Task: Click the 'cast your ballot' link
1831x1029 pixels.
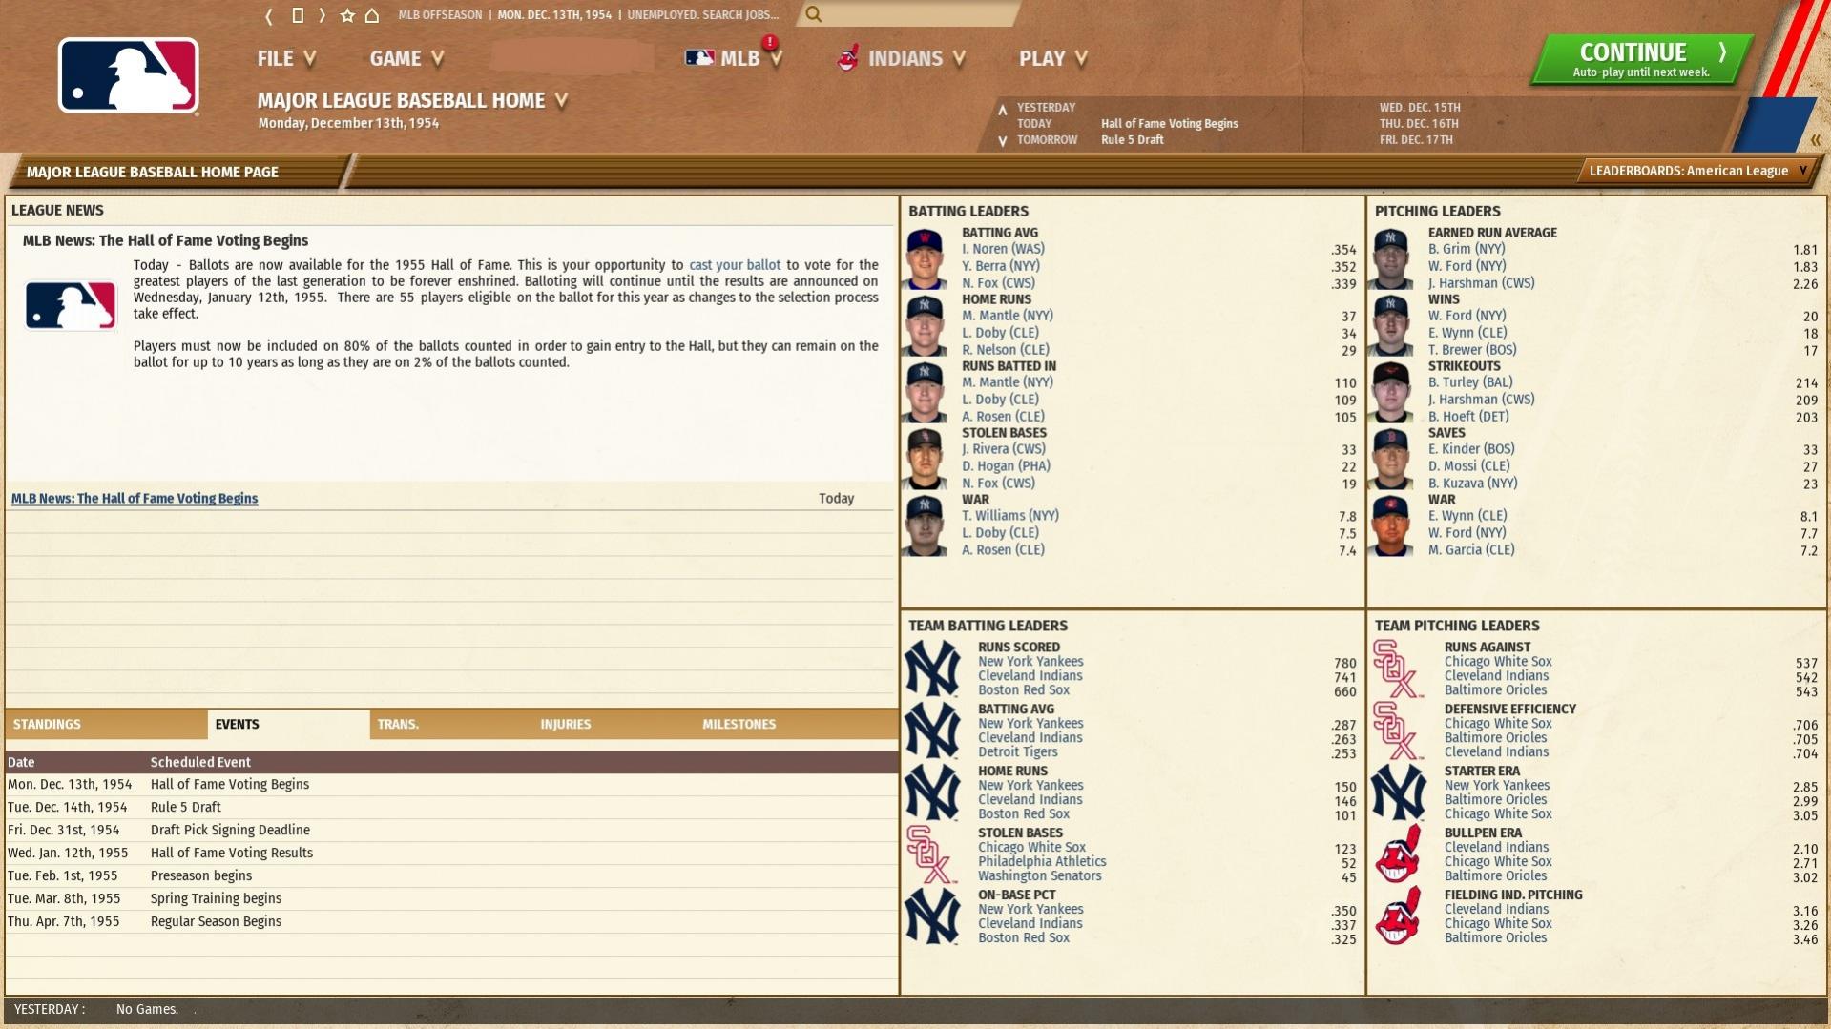Action: pyautogui.click(x=735, y=265)
